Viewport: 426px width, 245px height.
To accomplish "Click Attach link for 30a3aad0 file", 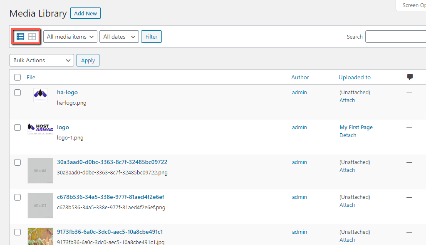I will (x=347, y=170).
